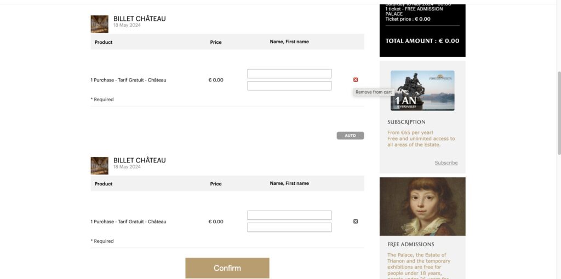Click the Product column header in first table

coord(104,42)
